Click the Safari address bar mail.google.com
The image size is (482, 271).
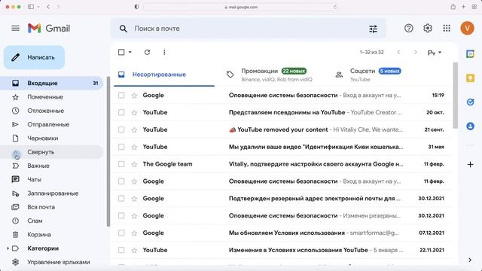(x=241, y=7)
